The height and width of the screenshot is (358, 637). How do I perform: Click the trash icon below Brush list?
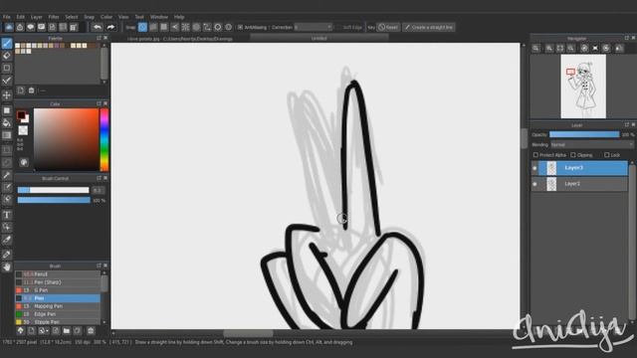(x=91, y=331)
